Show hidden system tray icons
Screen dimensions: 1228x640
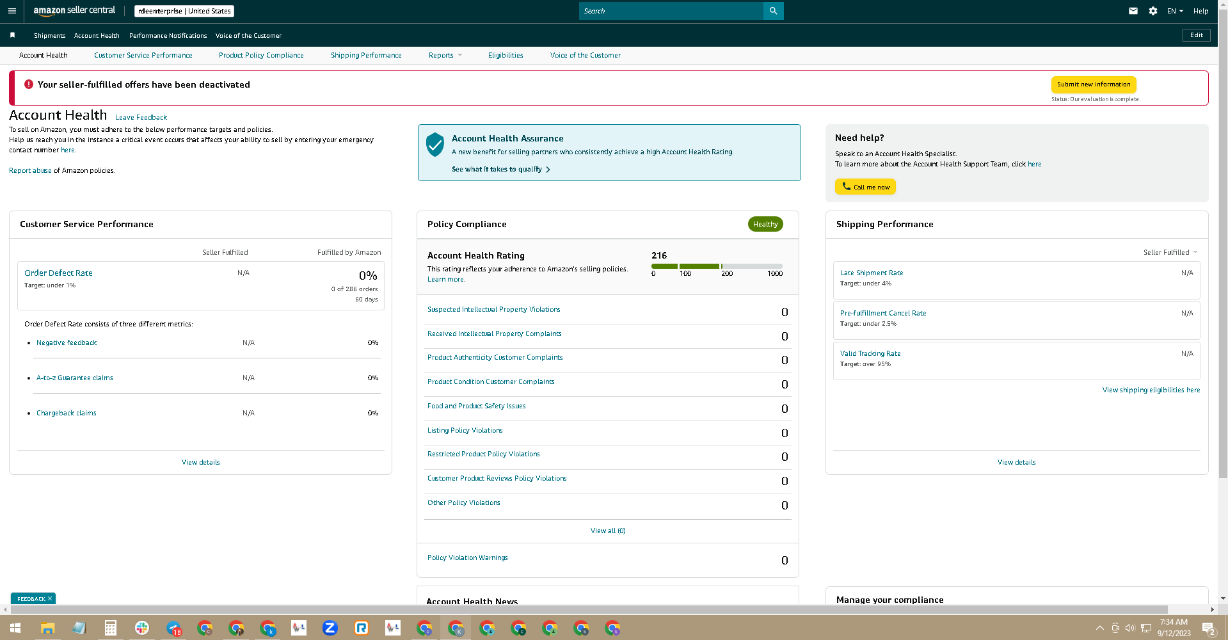pyautogui.click(x=1099, y=628)
